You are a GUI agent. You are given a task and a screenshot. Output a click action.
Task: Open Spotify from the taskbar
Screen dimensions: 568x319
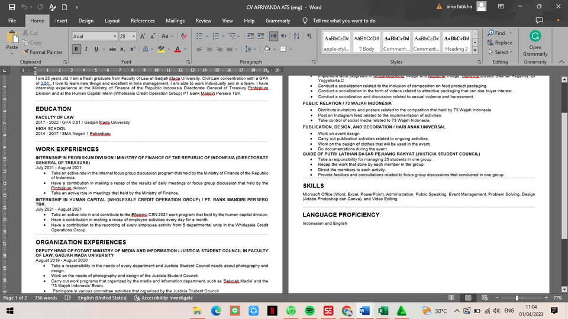pos(309,311)
